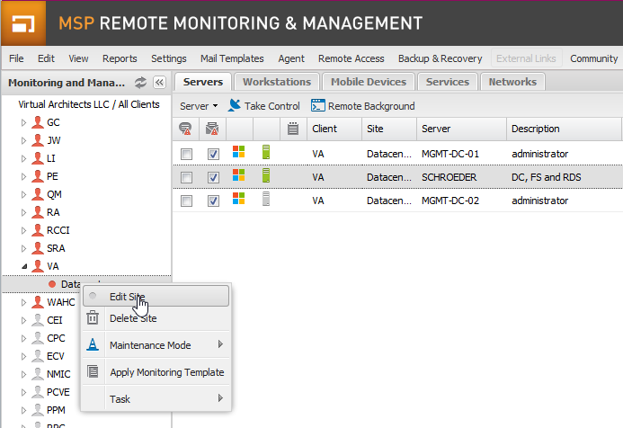Click grey server status icon for MGMT-DC-02
The height and width of the screenshot is (428, 623).
pyautogui.click(x=266, y=199)
